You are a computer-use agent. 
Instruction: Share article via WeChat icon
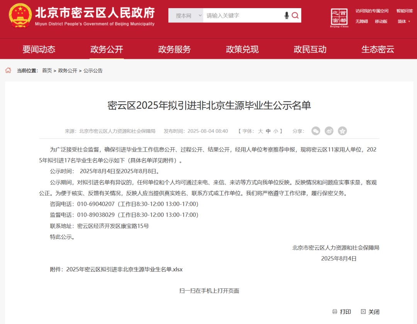pyautogui.click(x=316, y=131)
